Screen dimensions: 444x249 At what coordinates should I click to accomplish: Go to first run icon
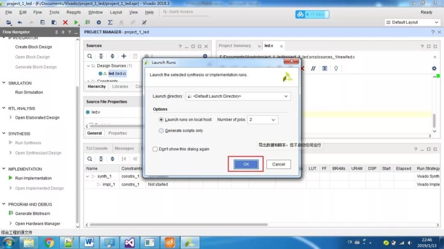pyautogui.click(x=124, y=159)
